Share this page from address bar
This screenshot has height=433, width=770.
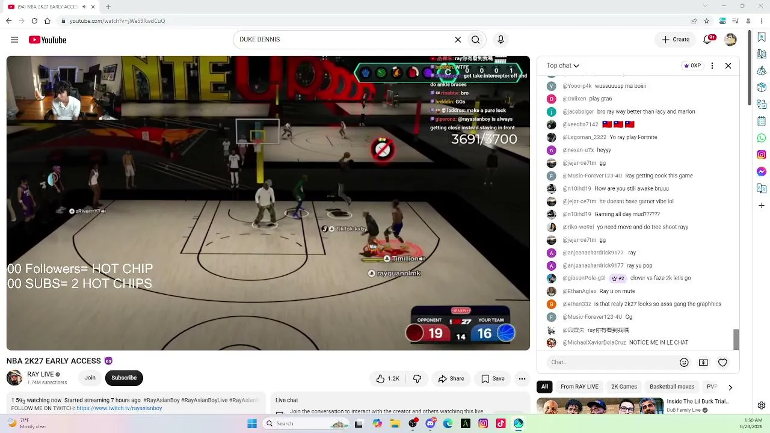coord(694,21)
